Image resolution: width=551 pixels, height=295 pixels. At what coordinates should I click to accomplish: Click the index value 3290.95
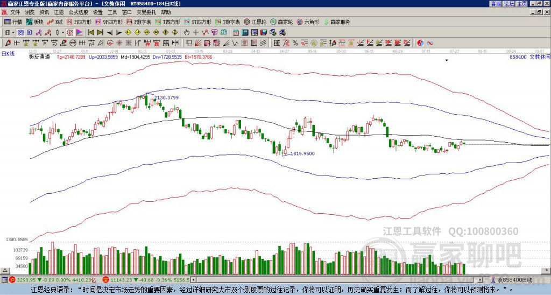[x=26, y=280]
